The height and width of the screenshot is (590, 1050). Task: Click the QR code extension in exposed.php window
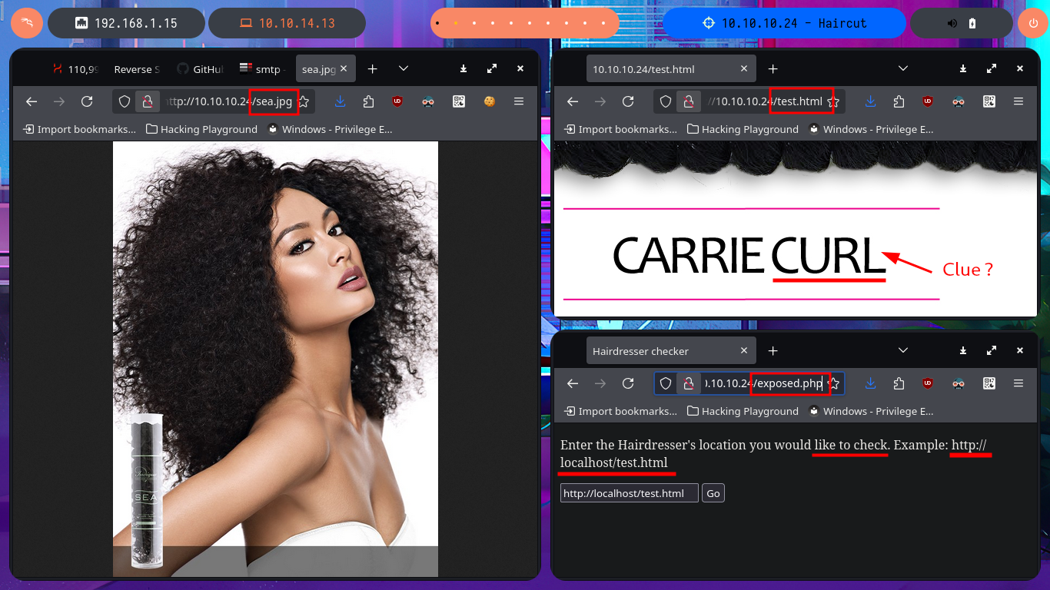click(989, 383)
